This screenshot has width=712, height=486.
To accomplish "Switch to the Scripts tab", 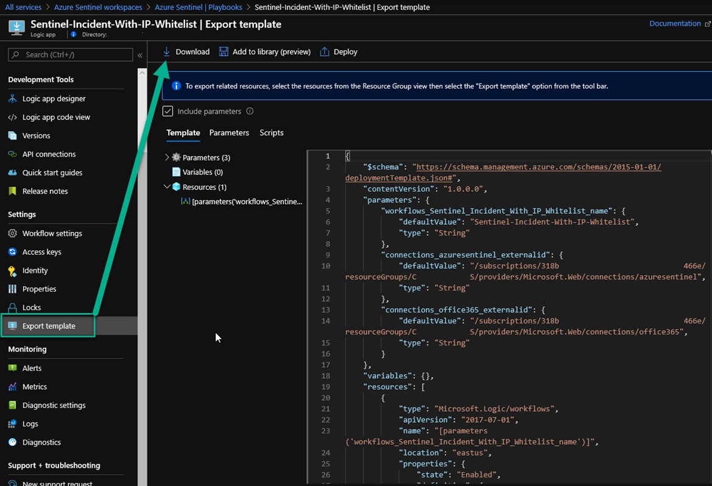I will [272, 133].
